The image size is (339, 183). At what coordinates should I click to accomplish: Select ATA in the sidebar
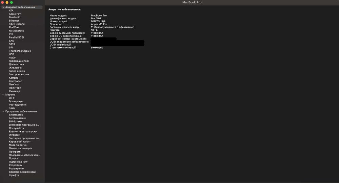click(11, 10)
